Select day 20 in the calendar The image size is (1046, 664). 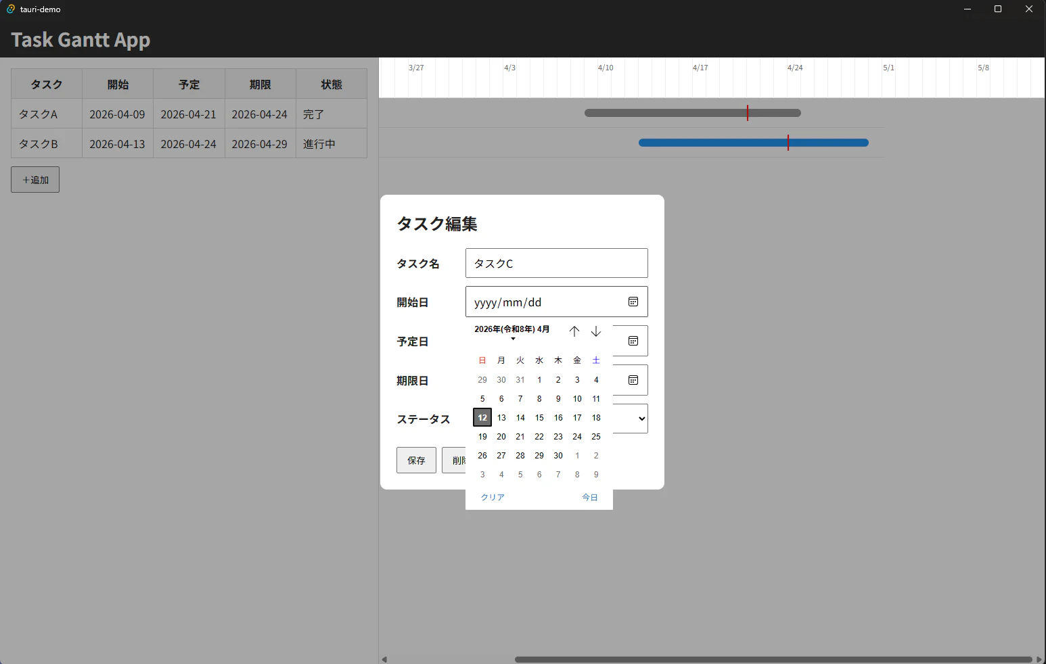501,437
